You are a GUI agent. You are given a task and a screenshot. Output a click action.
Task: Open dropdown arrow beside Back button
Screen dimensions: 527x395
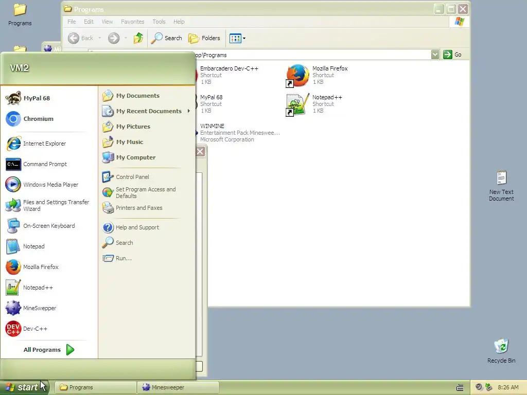tap(99, 38)
